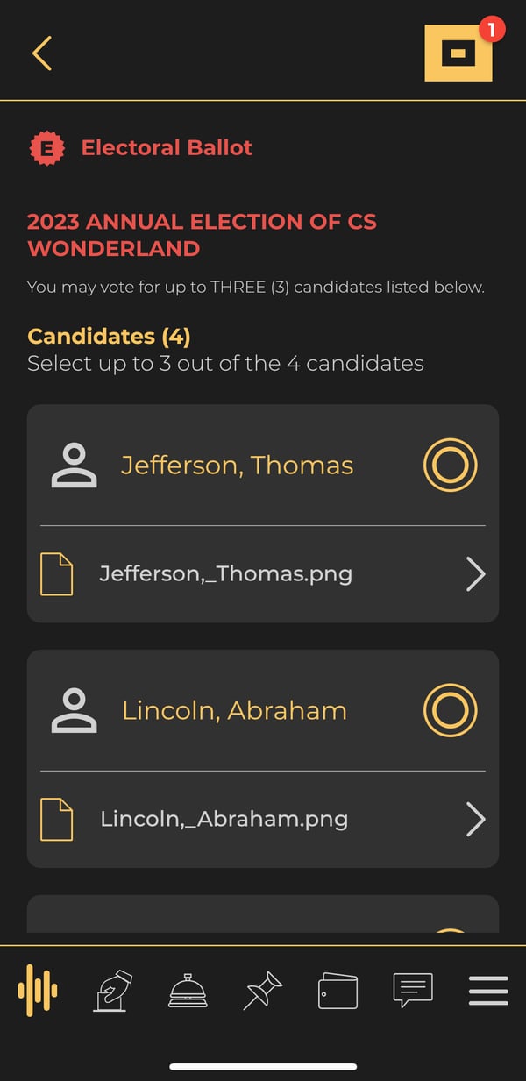Go back using the back arrow
This screenshot has height=1081, width=526.
41,53
